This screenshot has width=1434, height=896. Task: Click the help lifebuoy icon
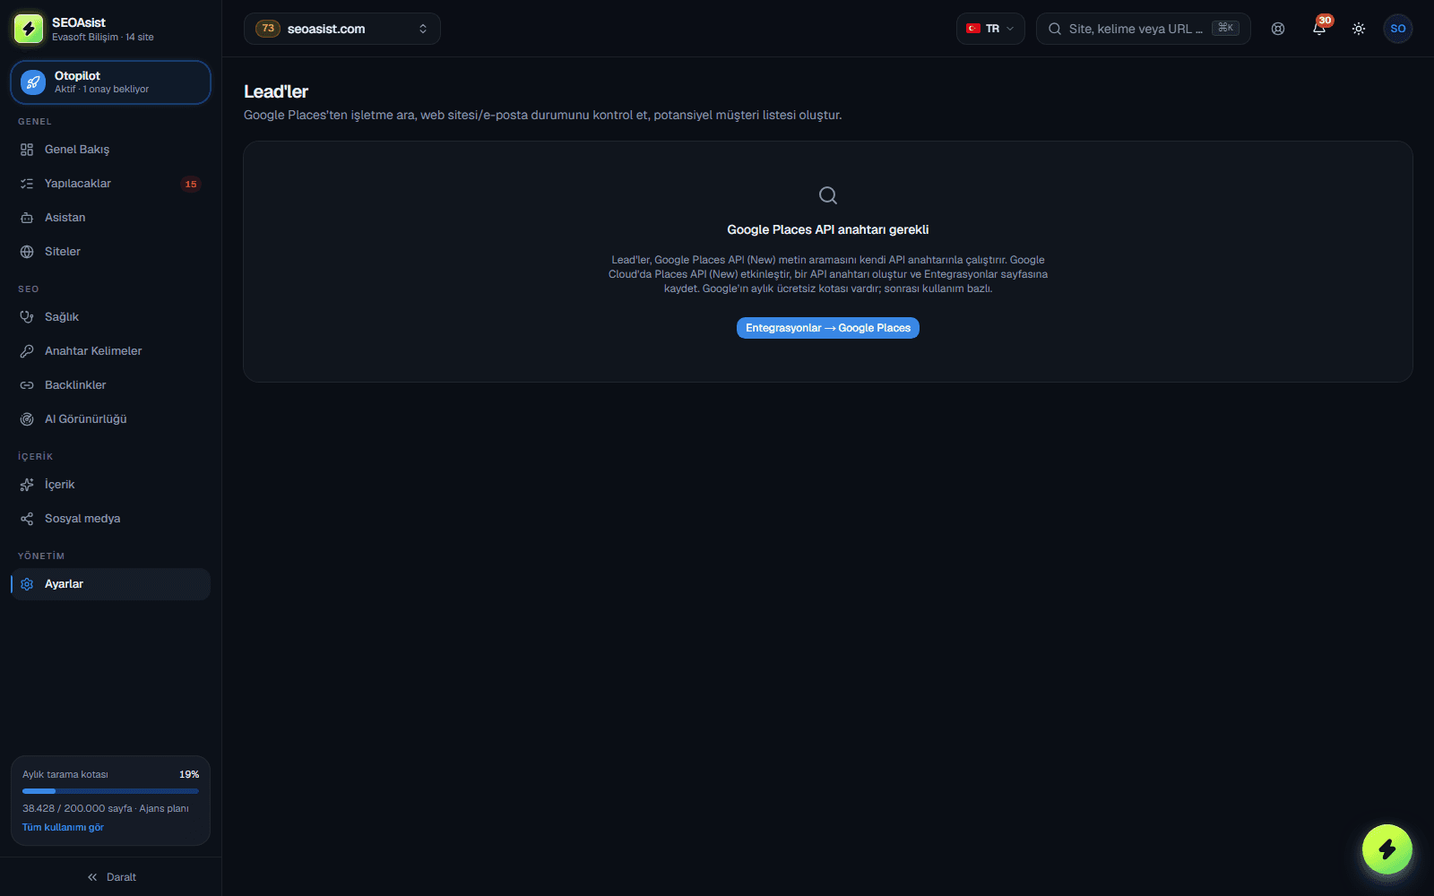coord(1278,29)
